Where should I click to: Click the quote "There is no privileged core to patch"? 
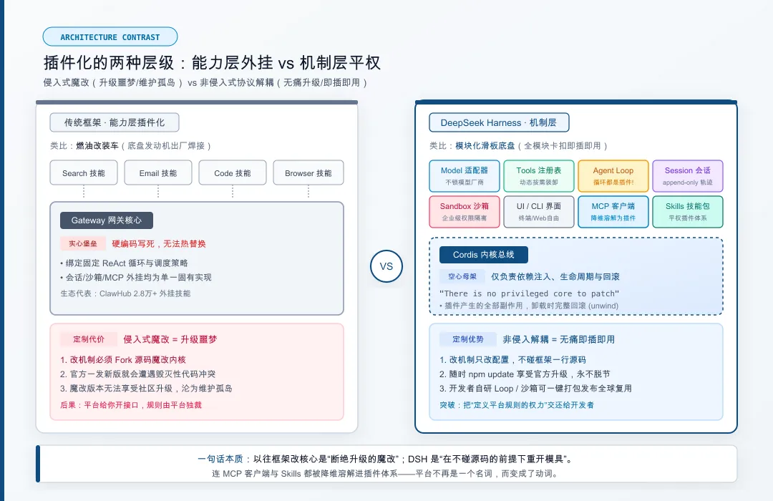[x=529, y=293]
